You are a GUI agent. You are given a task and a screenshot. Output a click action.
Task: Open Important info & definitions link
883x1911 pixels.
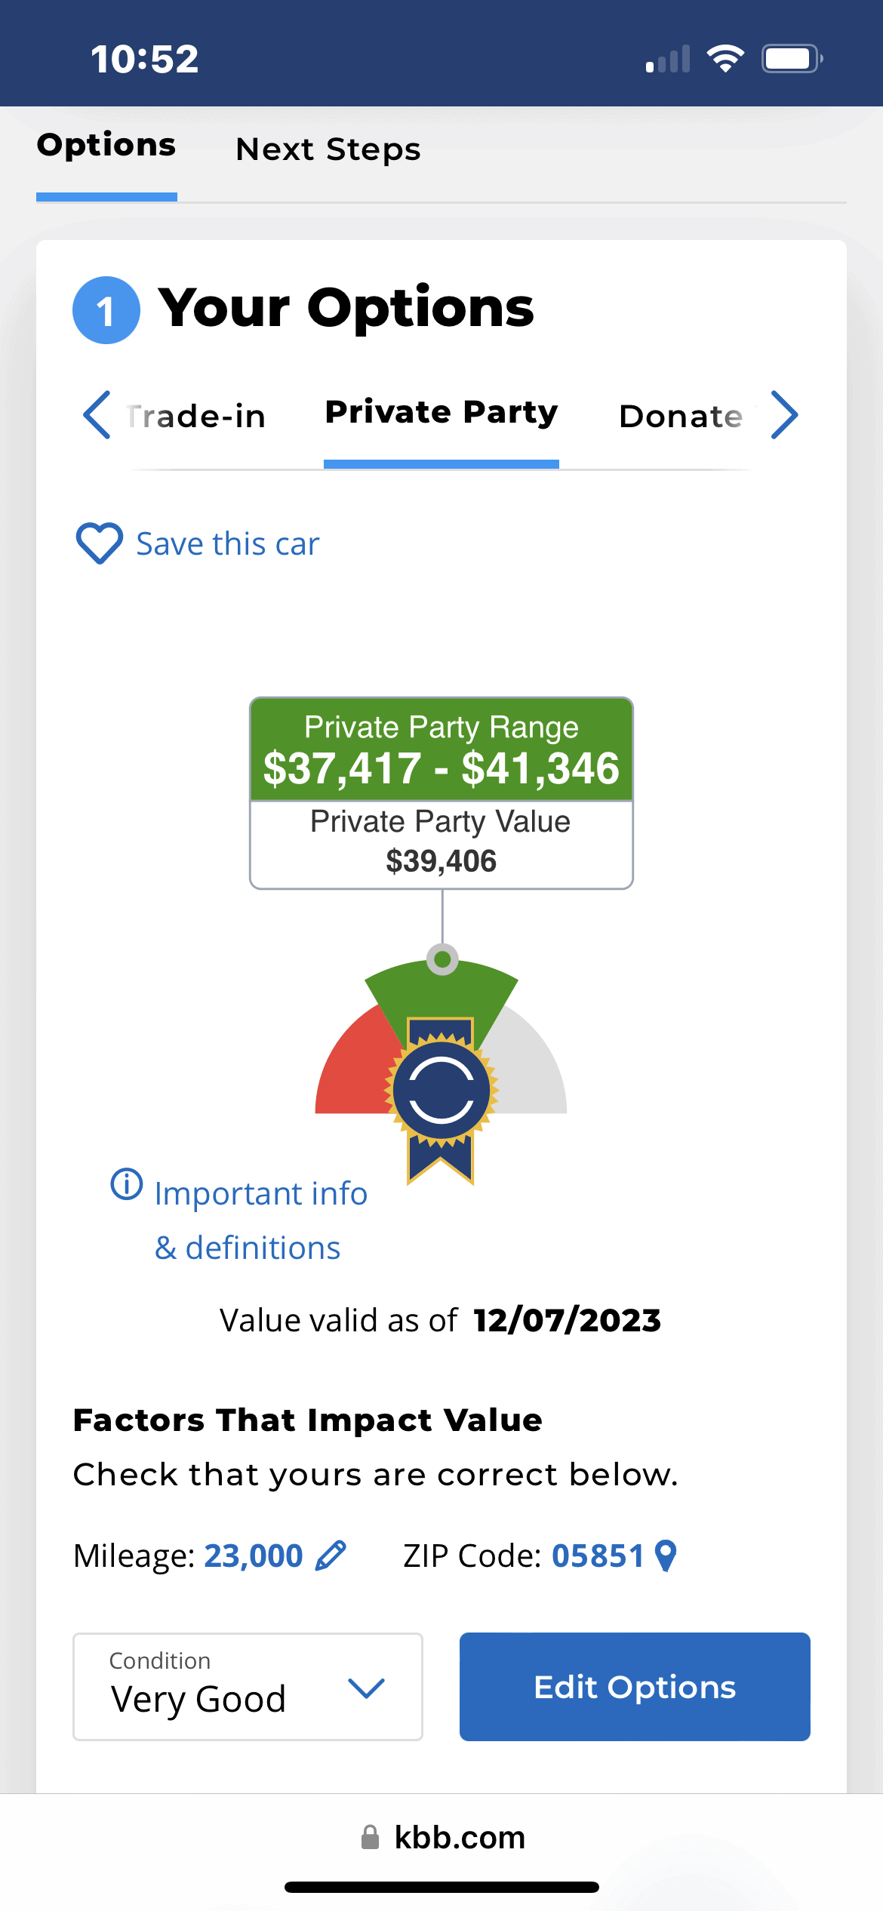pos(249,1220)
